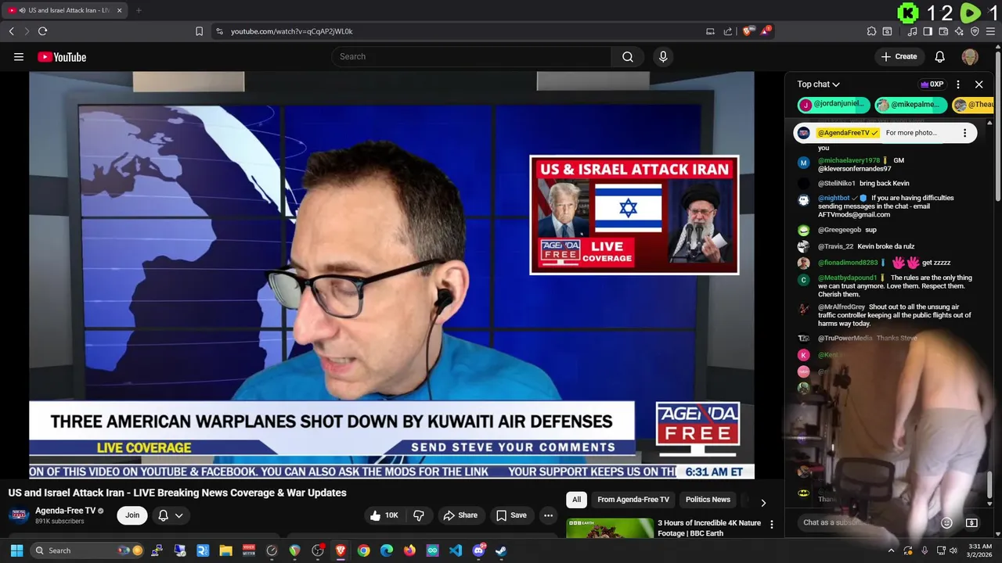Click the live video player
This screenshot has height=563, width=1002.
pyautogui.click(x=391, y=275)
